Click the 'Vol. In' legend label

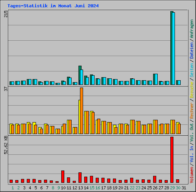(192, 155)
